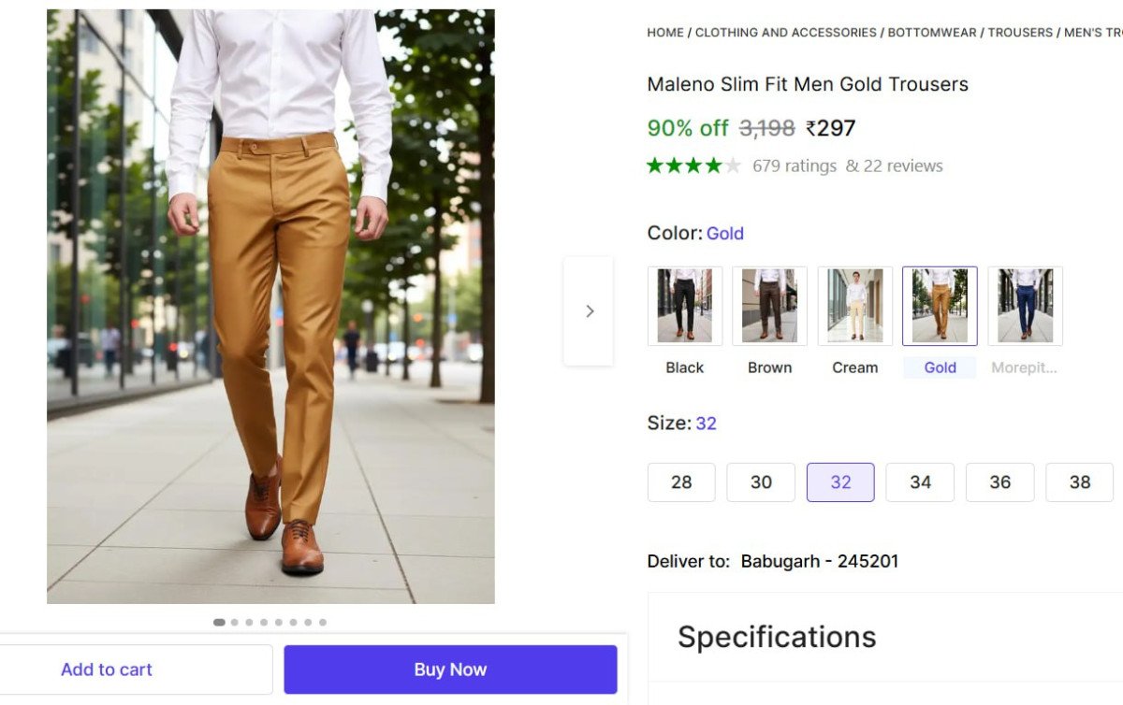
Task: Pick size 36
Action: coord(999,482)
